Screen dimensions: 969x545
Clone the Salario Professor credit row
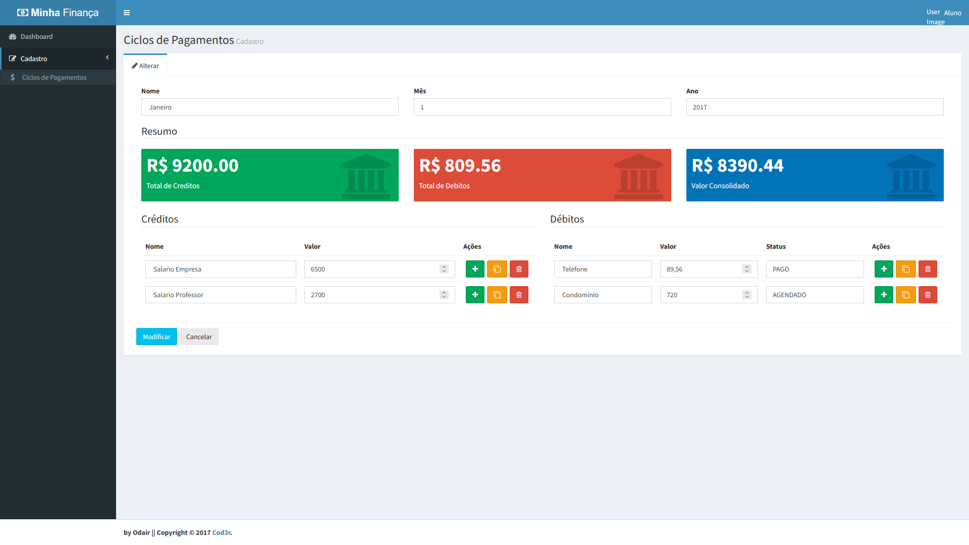[497, 295]
